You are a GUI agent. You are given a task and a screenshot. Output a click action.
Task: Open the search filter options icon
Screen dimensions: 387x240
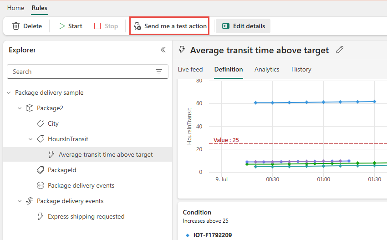pyautogui.click(x=159, y=71)
